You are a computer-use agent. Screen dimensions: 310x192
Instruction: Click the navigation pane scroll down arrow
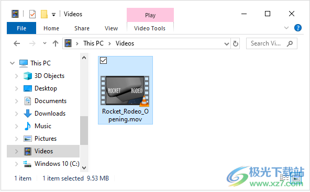pyautogui.click(x=84, y=168)
